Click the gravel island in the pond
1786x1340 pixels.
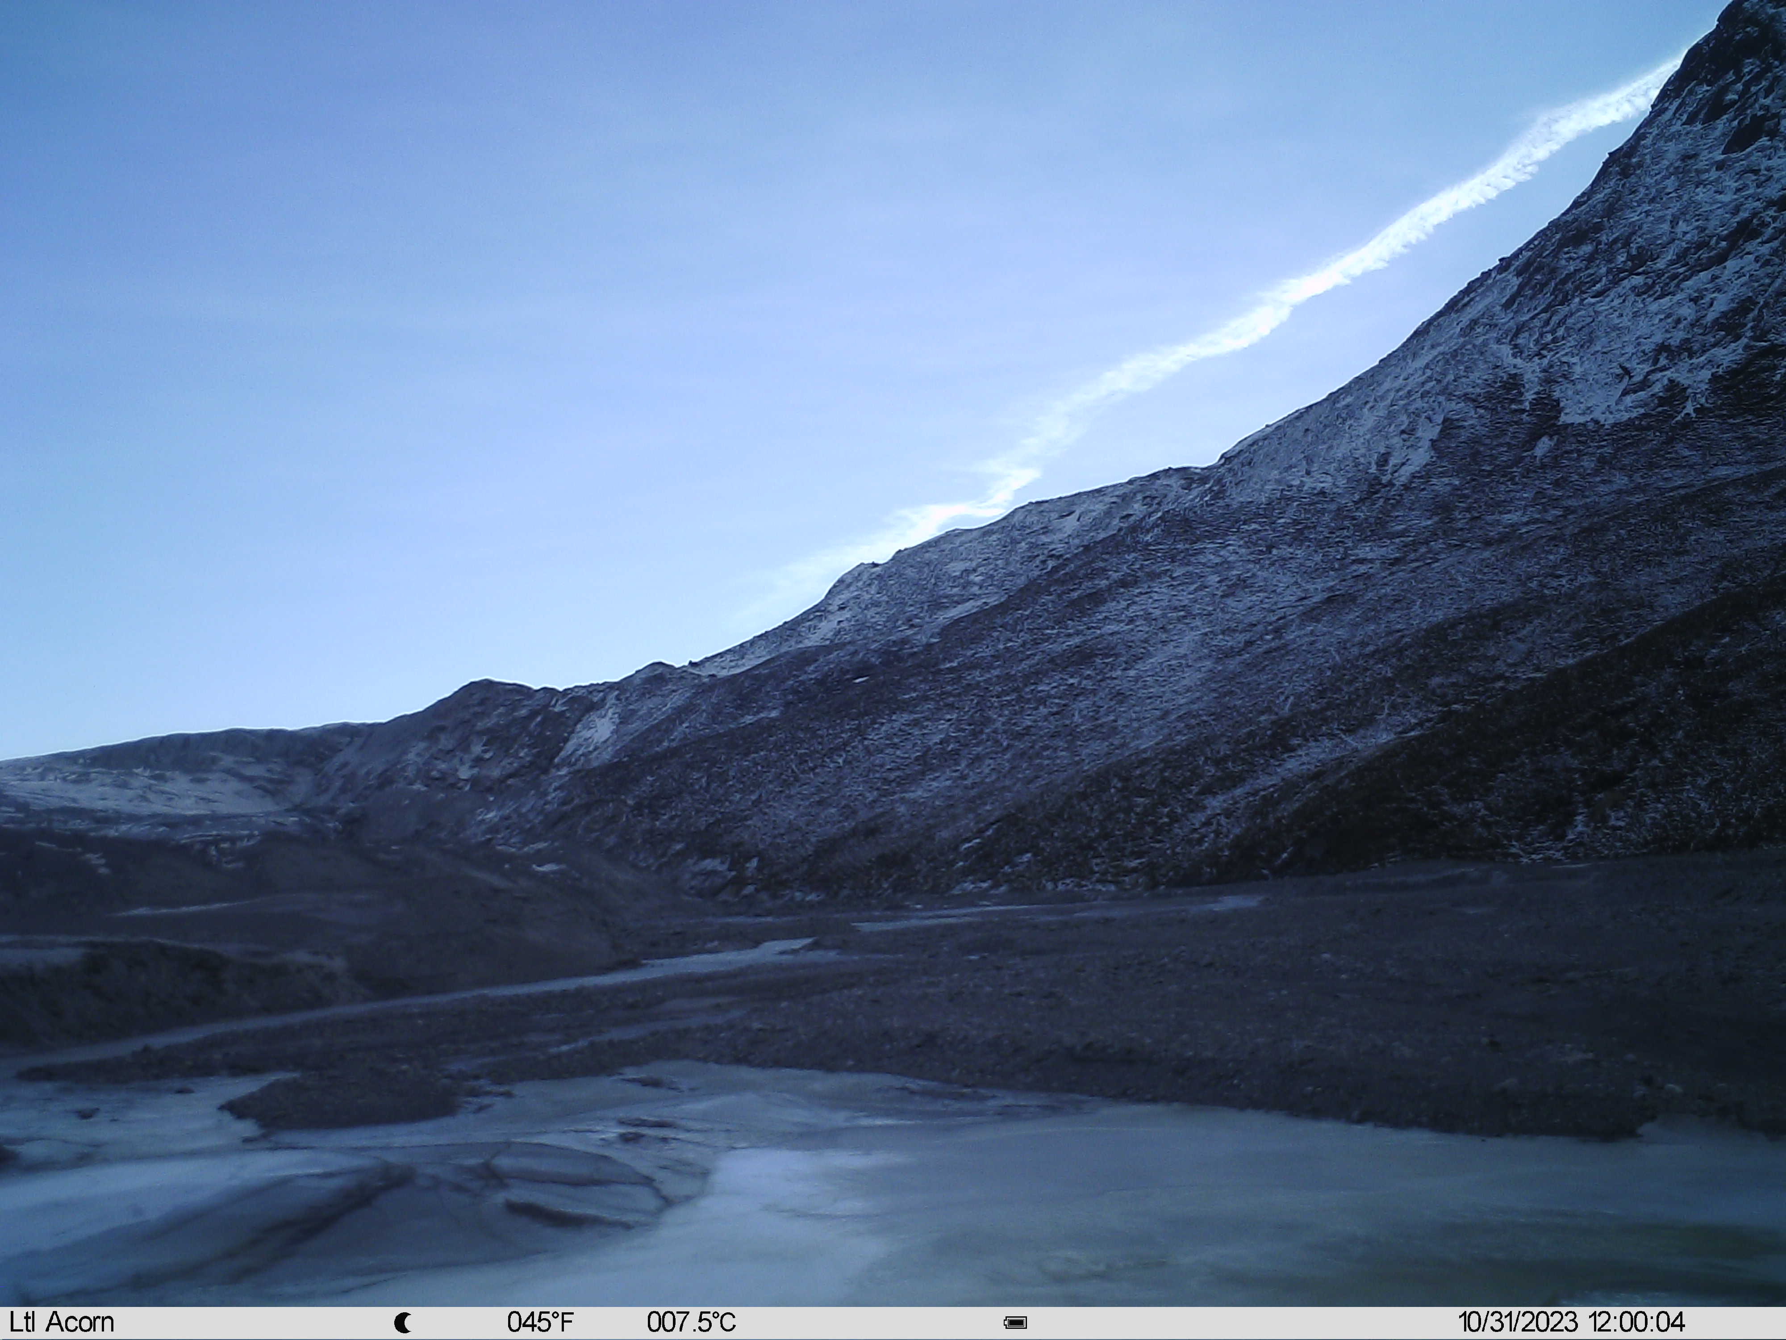pyautogui.click(x=347, y=1098)
